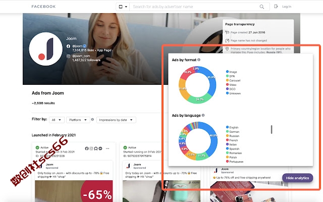The width and height of the screenshot is (323, 202).
Task: Click the French legend entry
Action: tap(232, 140)
